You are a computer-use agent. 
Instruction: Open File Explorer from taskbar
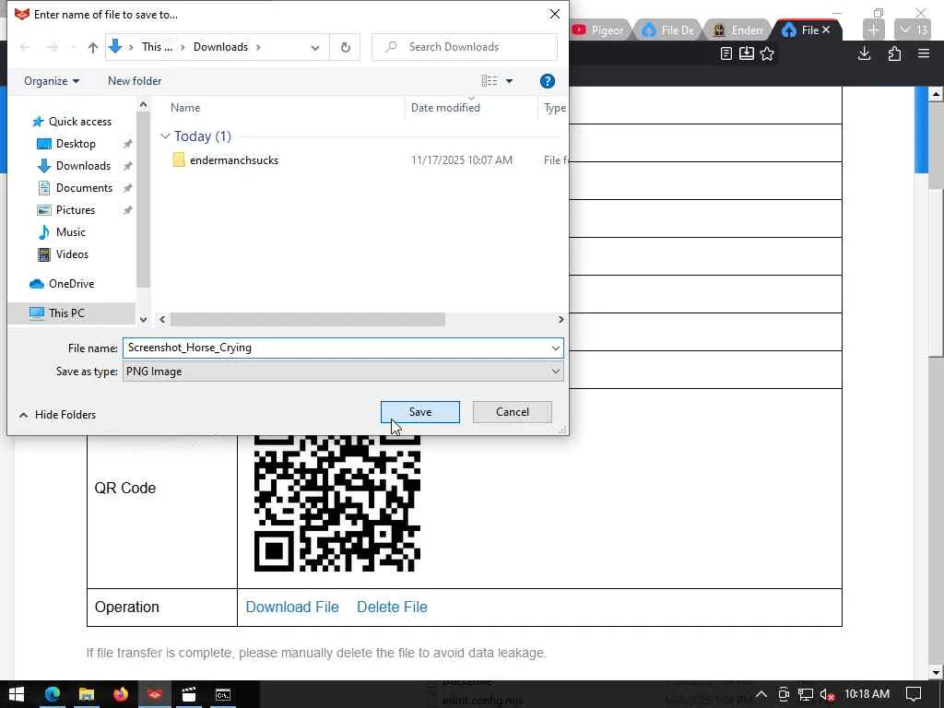click(x=86, y=695)
